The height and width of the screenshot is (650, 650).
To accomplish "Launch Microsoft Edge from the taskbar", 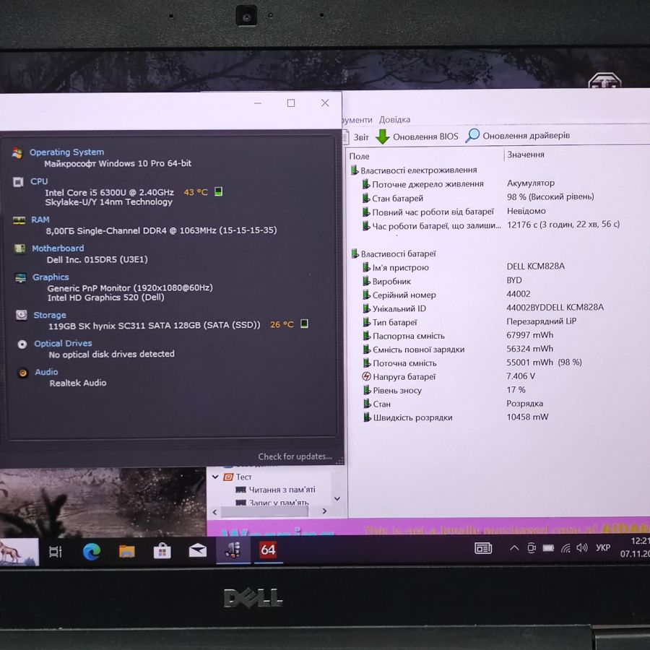I will [x=92, y=551].
